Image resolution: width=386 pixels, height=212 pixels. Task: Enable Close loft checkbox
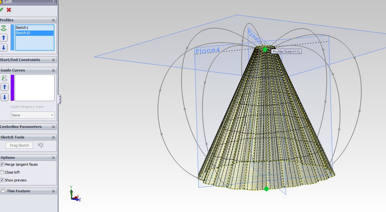tap(2, 172)
